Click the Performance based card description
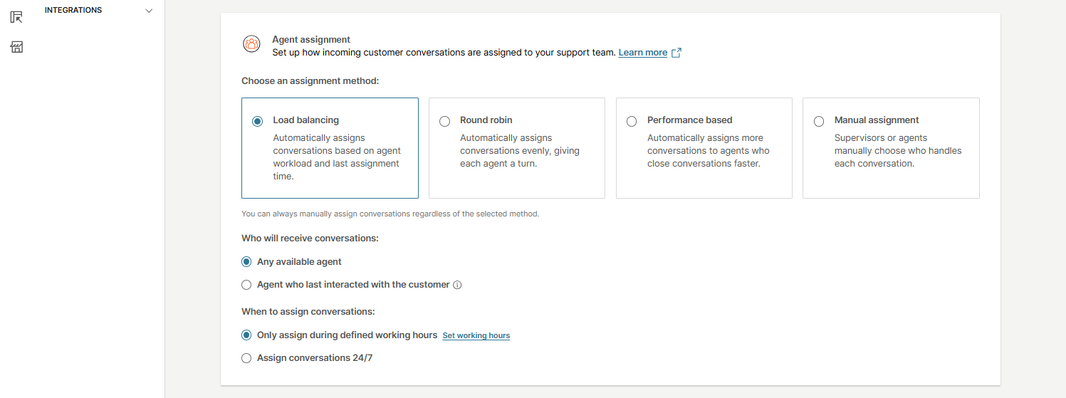Viewport: 1066px width, 398px height. coord(708,151)
